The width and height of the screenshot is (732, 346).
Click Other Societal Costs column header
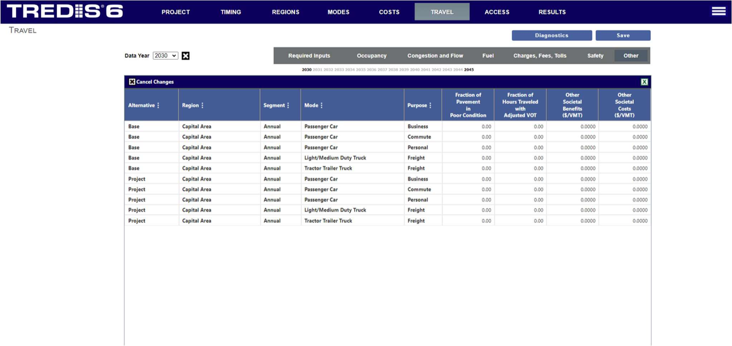coord(625,105)
